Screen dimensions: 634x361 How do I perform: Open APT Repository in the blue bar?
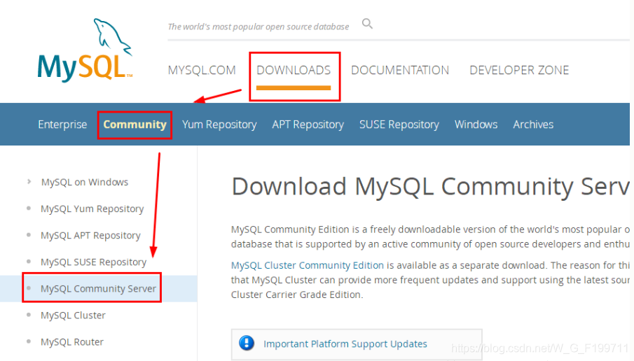[x=308, y=125]
